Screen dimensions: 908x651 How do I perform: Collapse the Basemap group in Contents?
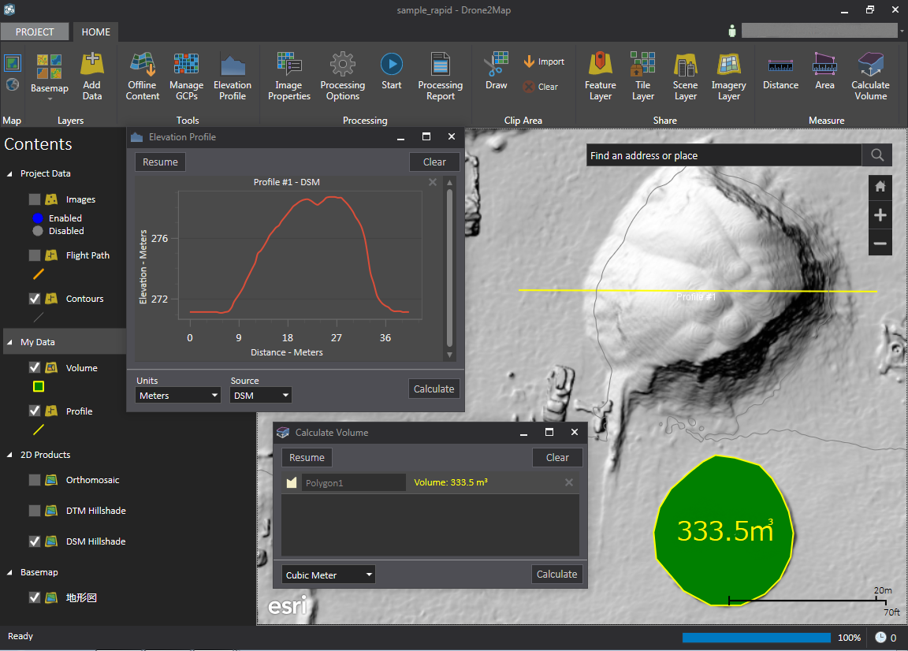9,572
